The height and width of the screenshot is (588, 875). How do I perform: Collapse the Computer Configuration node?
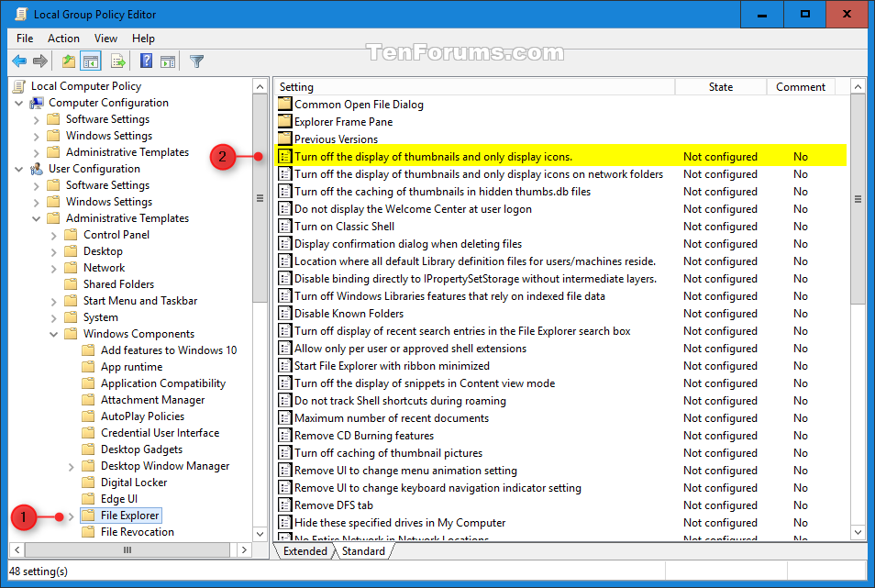pyautogui.click(x=19, y=104)
